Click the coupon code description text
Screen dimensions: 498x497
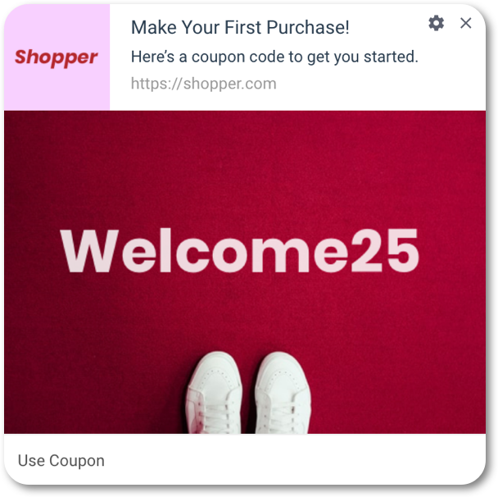pyautogui.click(x=274, y=57)
